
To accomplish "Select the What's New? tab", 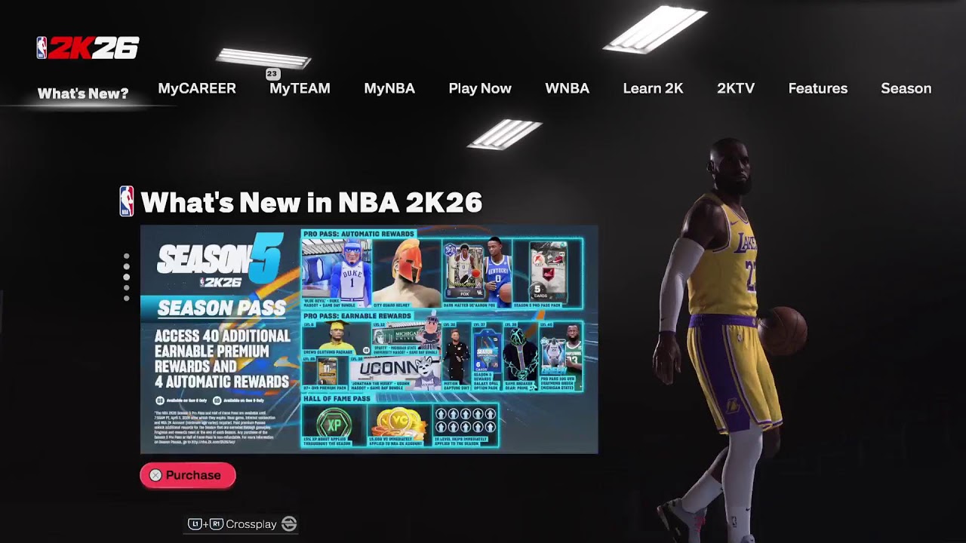I will tap(83, 94).
